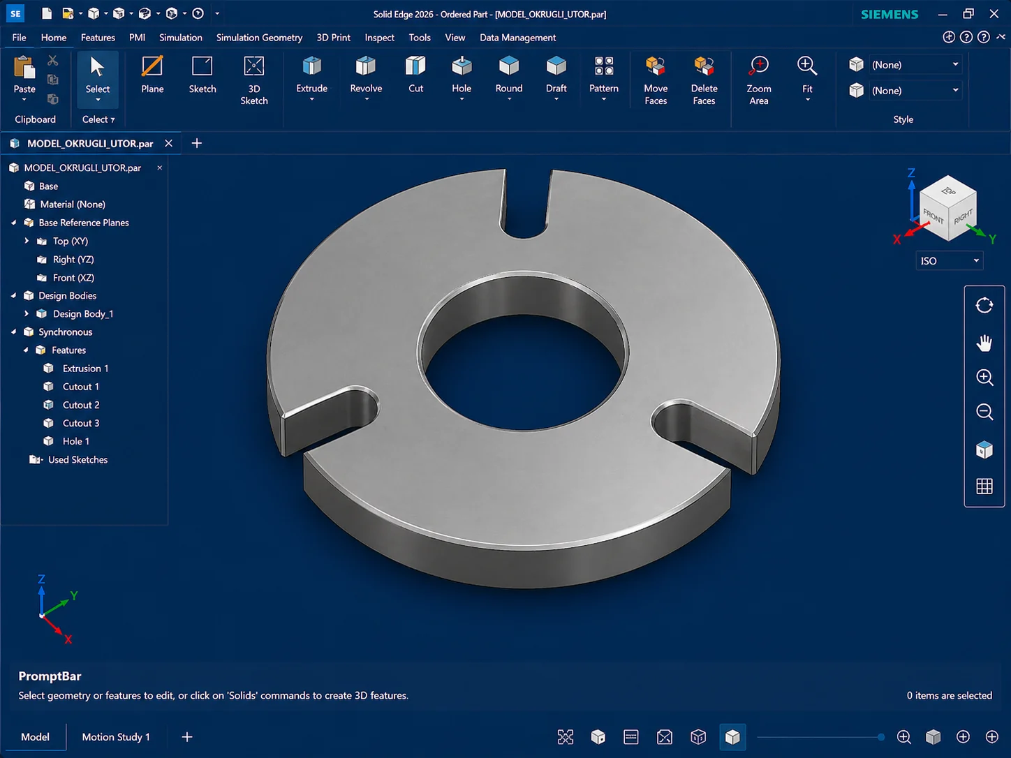Click the wireframe cube icon in status bar
Image resolution: width=1011 pixels, height=758 pixels.
(x=698, y=737)
